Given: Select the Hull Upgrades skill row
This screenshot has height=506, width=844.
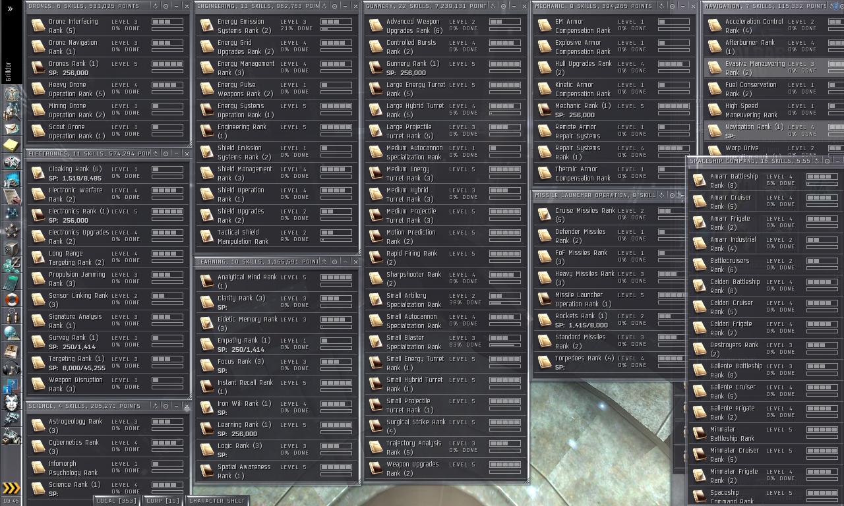Looking at the screenshot, I should pos(613,68).
